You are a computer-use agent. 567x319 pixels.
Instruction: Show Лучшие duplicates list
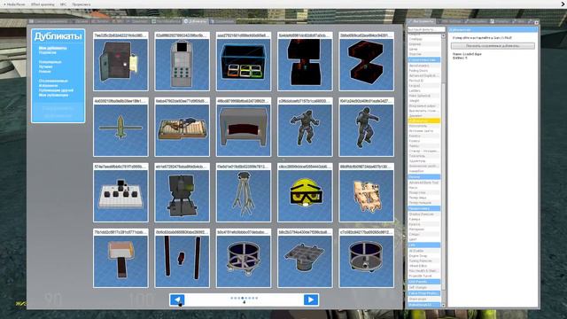45,66
